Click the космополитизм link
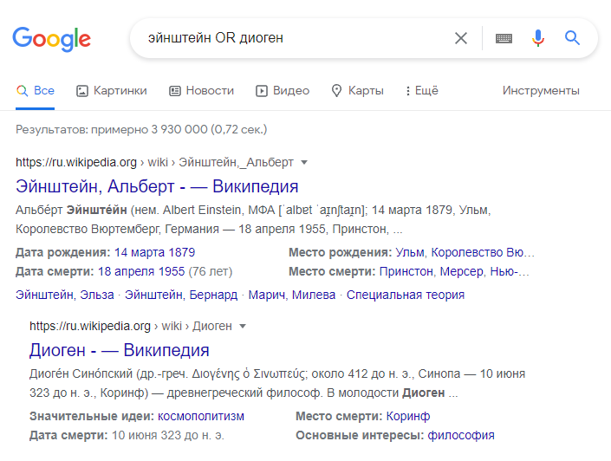 click(x=201, y=416)
